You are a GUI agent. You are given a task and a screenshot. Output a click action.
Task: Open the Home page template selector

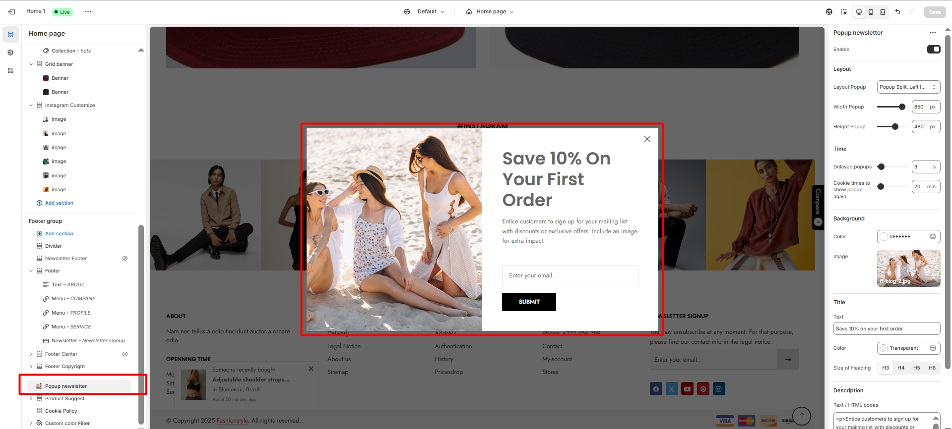point(490,11)
